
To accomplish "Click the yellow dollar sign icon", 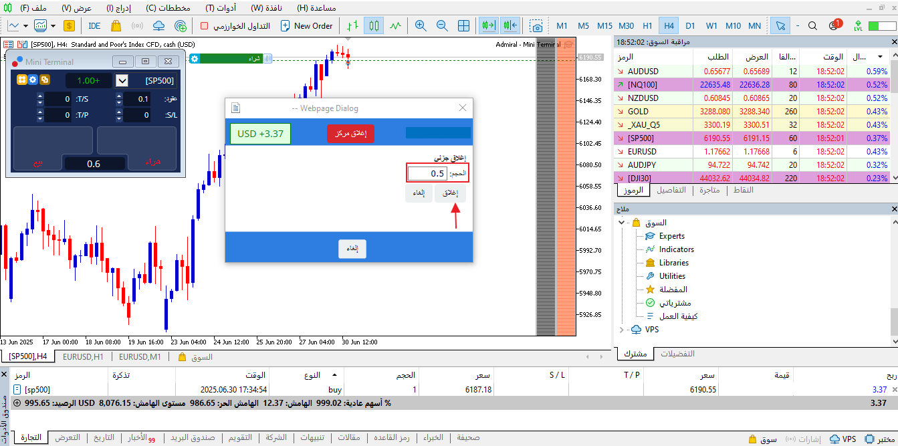I will pos(70,26).
